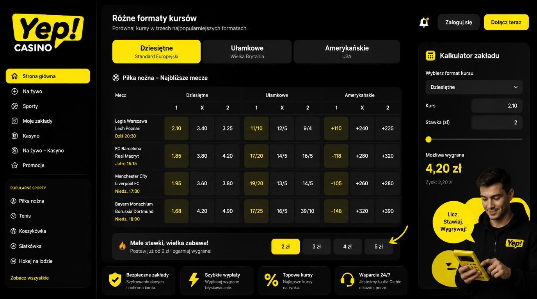This screenshot has width=537, height=299.
Task: Click the home icon beside Strona główna
Action: click(x=14, y=76)
